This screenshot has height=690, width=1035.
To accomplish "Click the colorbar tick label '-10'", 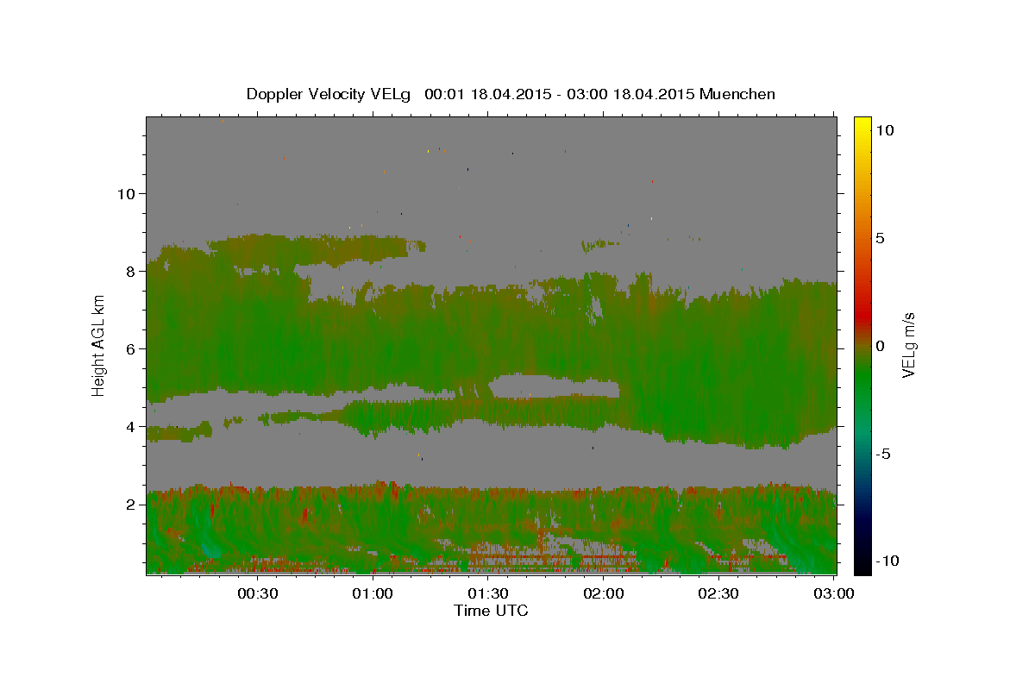I will point(887,561).
